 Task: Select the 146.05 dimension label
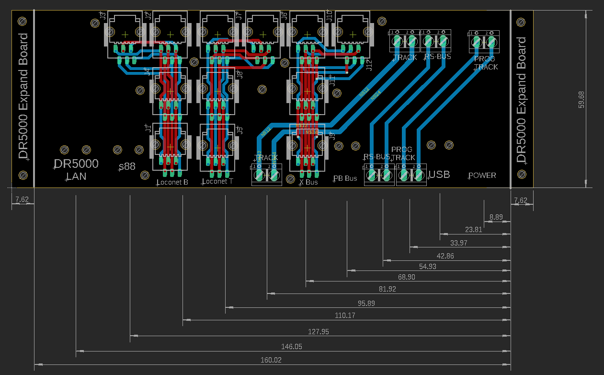click(291, 346)
